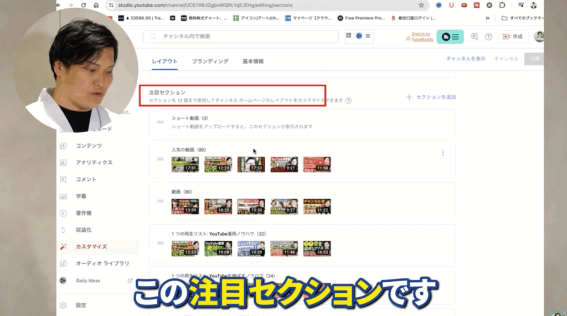The width and height of the screenshot is (567, 316).
Task: Open コンテンツ in the Studio sidebar
Action: coord(89,146)
